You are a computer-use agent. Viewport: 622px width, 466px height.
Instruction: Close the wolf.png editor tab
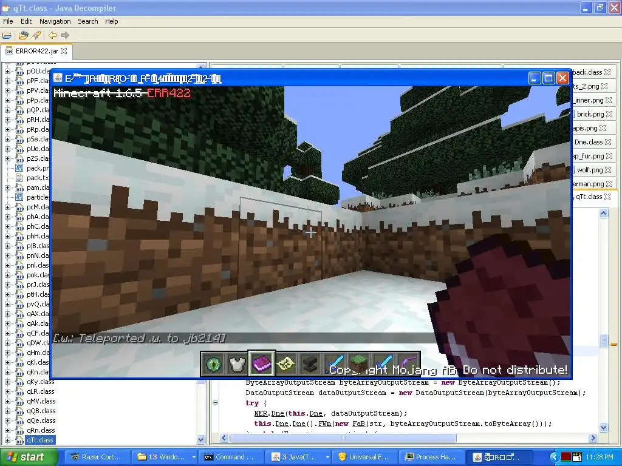608,170
